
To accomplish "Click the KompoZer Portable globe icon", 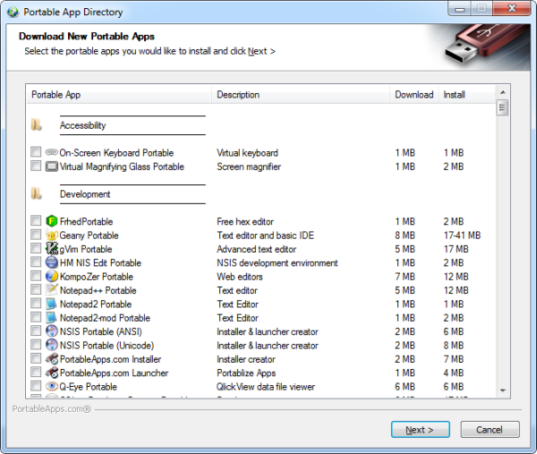I will pos(51,276).
